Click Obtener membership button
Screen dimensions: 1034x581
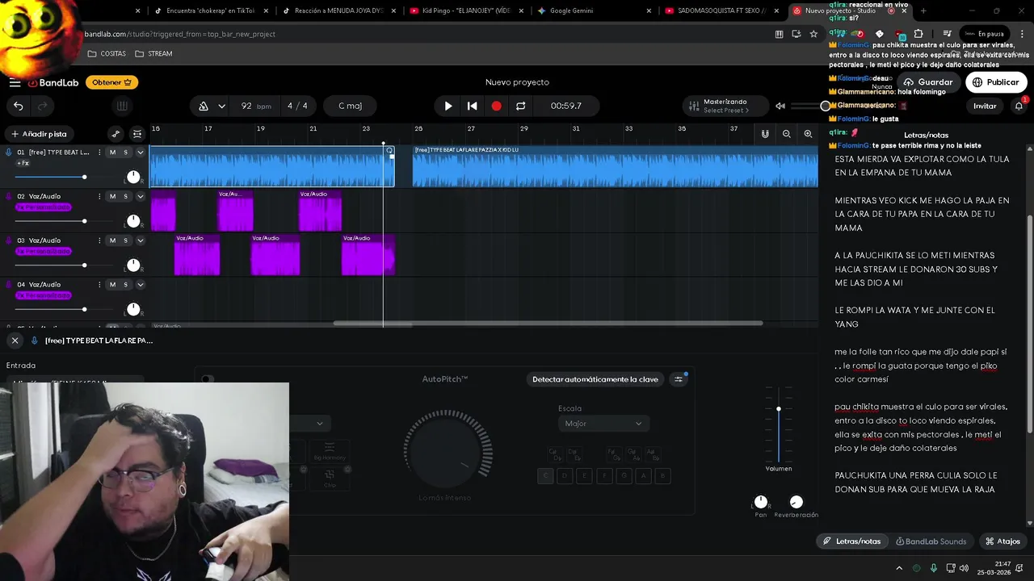coord(111,82)
